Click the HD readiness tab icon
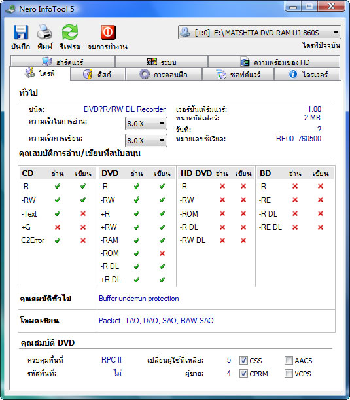This screenshot has width=350, height=400. [245, 62]
